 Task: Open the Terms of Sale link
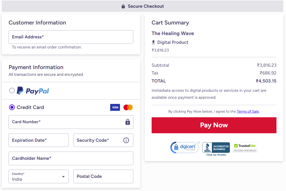[x=248, y=112]
